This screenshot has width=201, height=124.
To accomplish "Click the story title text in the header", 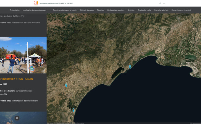I will tap(56, 3).
